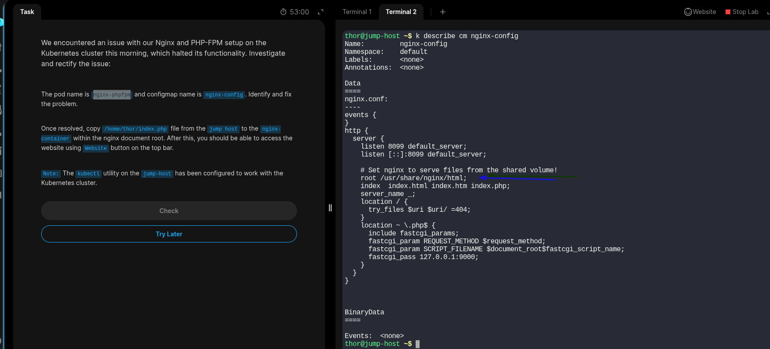Click the lab countdown timer icon

pos(283,12)
